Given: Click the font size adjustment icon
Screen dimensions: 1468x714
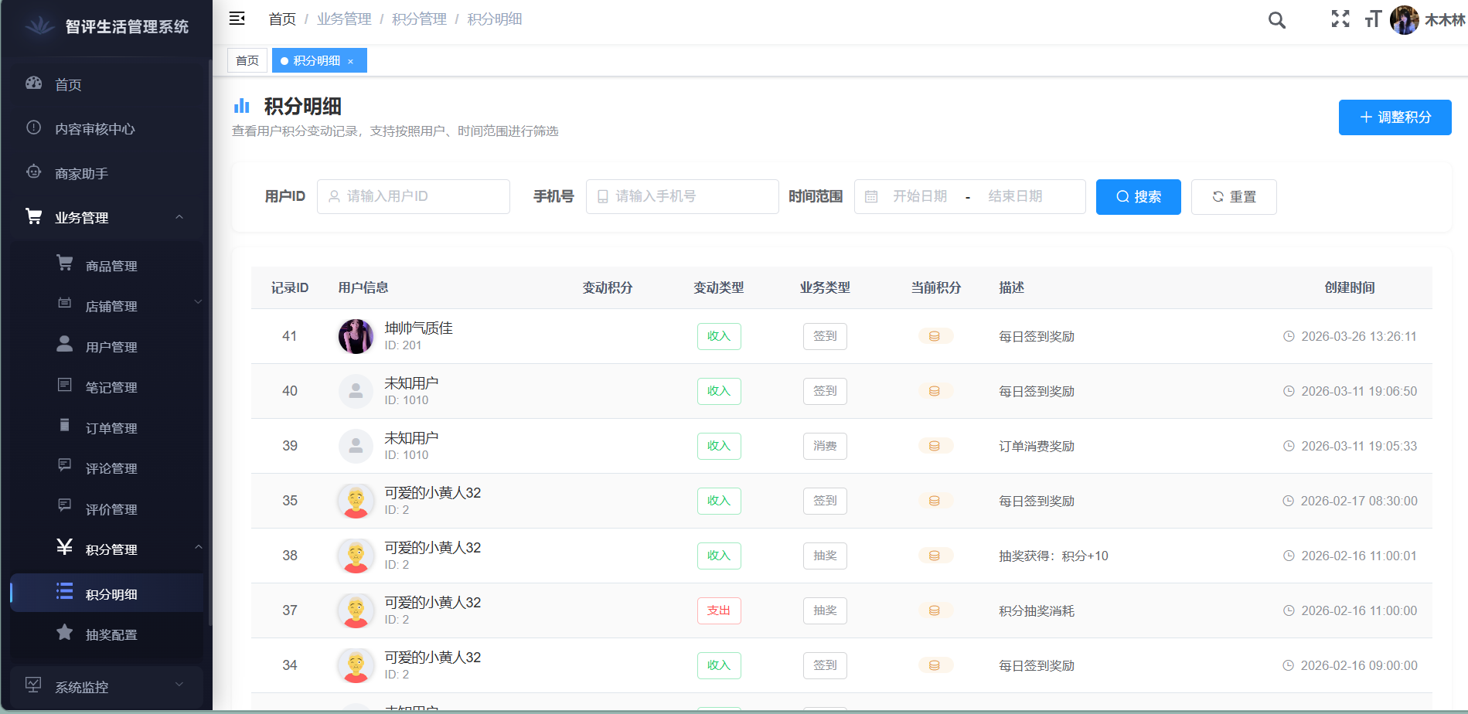Looking at the screenshot, I should 1373,20.
